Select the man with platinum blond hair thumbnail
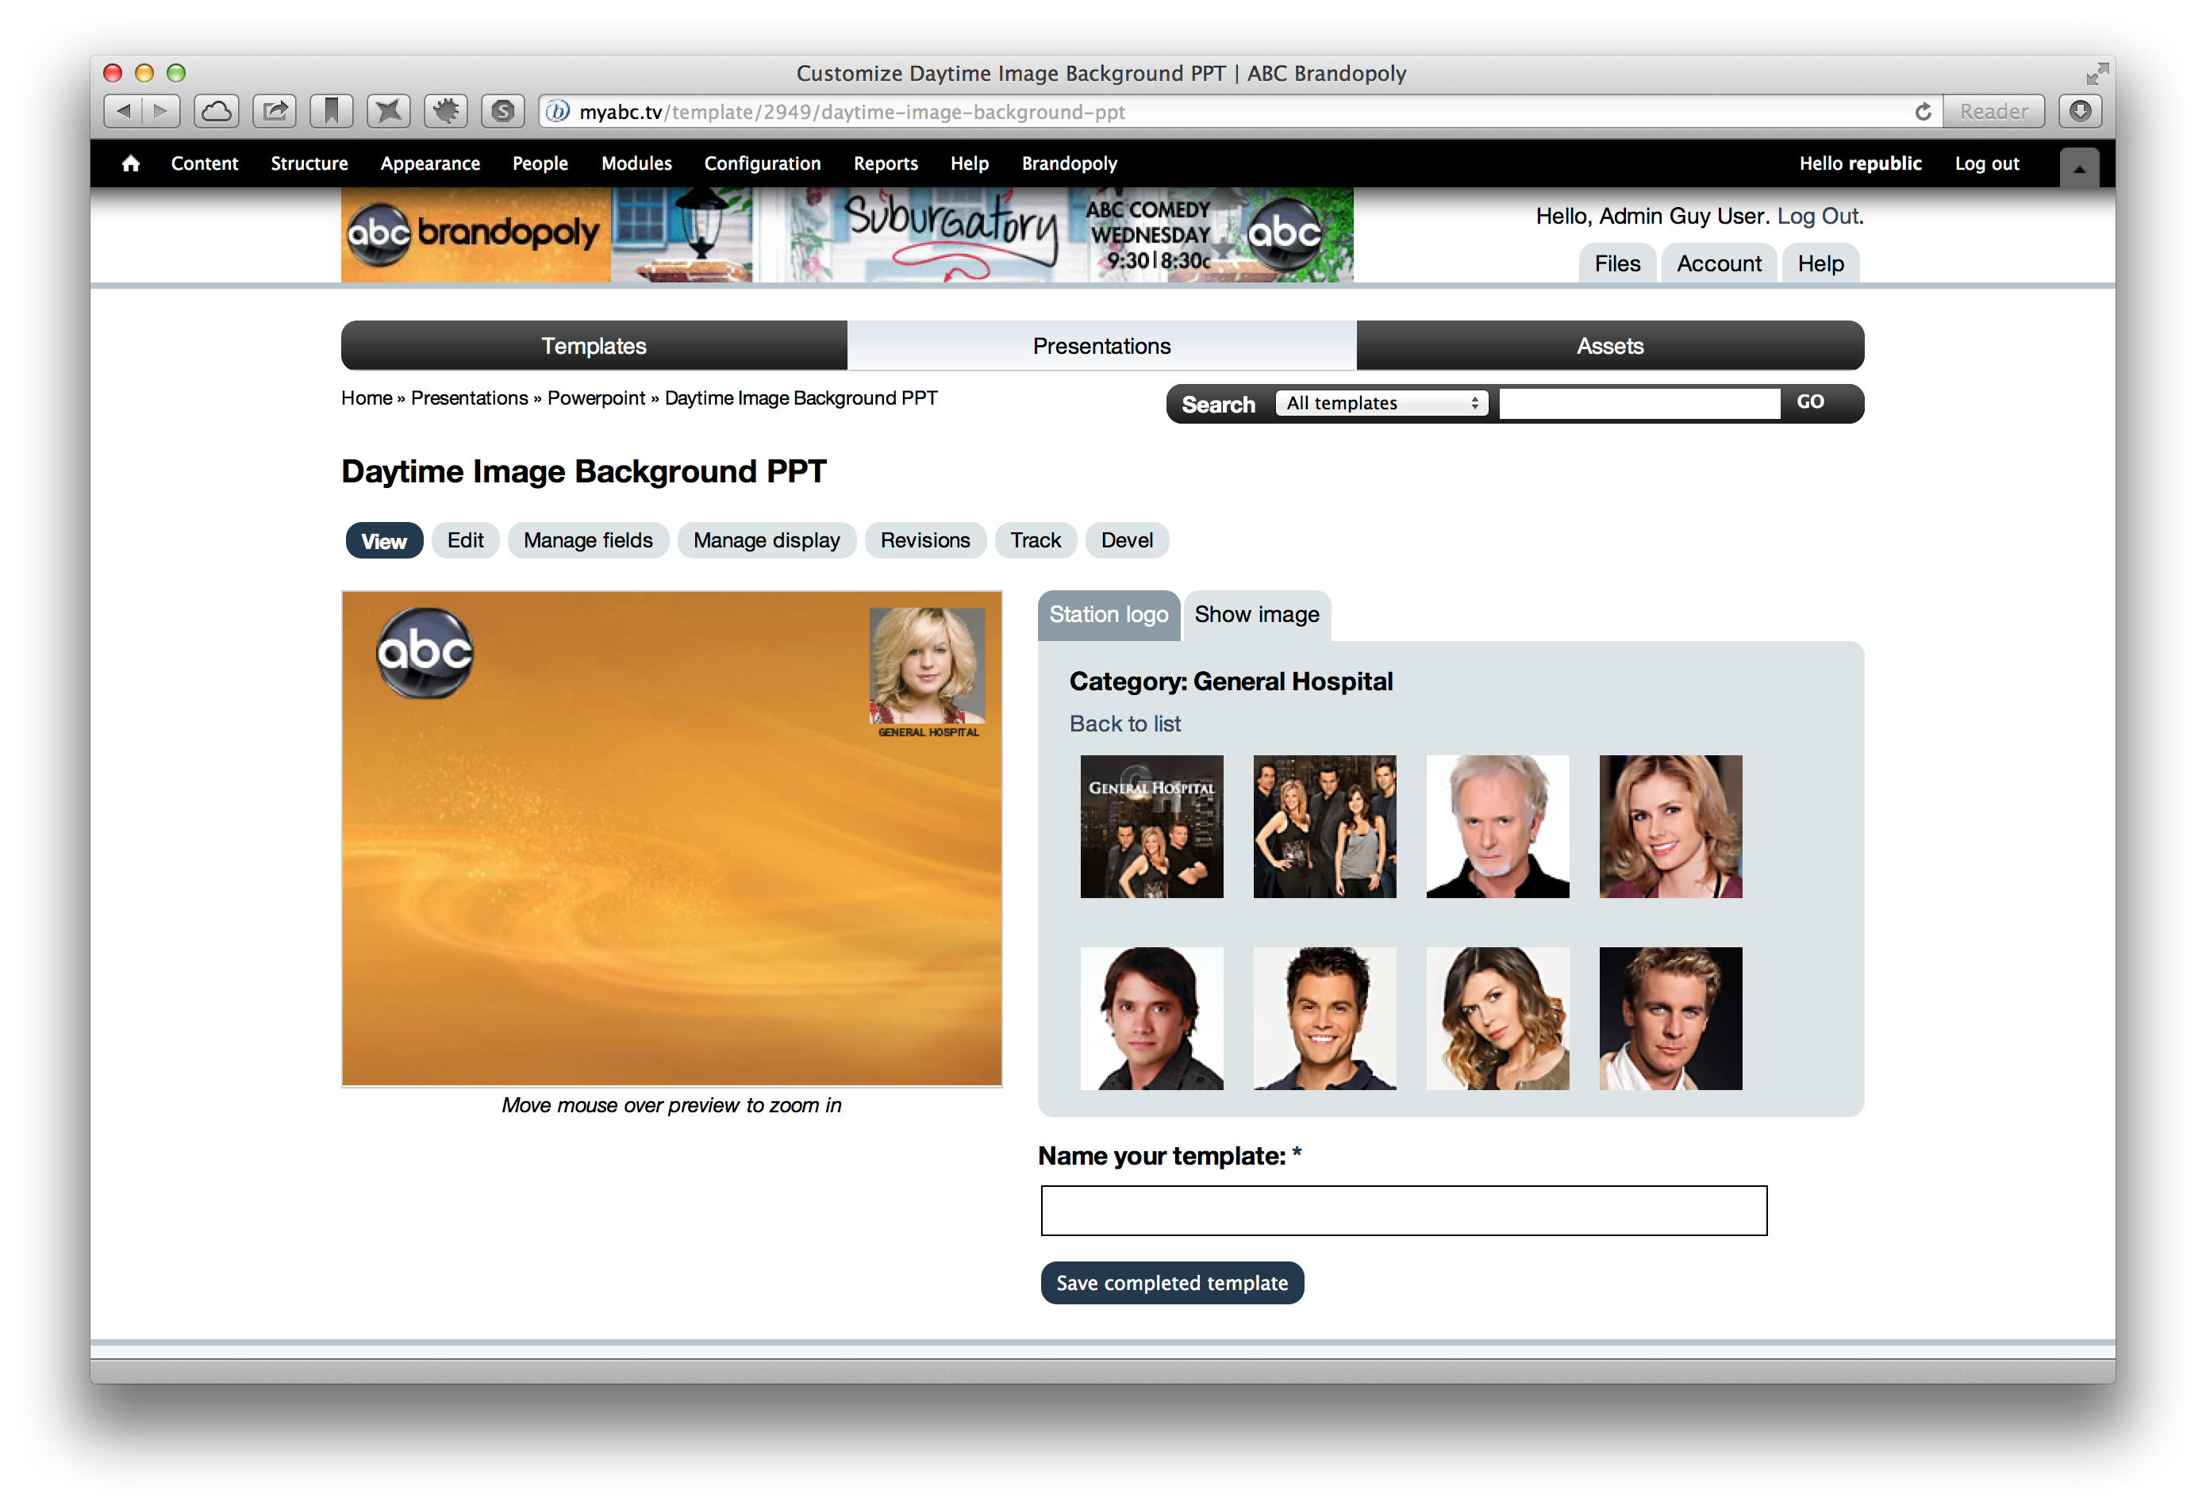This screenshot has height=1509, width=2206. 1670,1019
